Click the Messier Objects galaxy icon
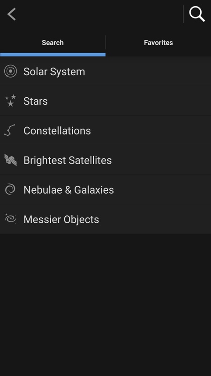The image size is (211, 376). (10, 219)
